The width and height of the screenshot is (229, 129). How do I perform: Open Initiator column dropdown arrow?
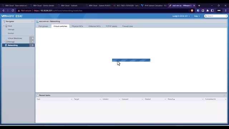click(119, 99)
